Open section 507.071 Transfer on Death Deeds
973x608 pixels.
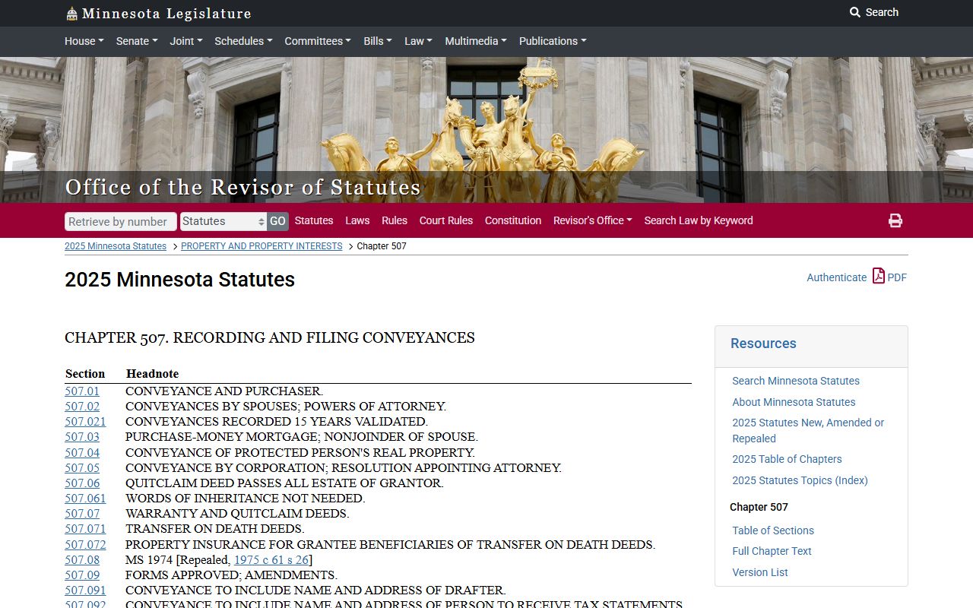[x=85, y=529]
